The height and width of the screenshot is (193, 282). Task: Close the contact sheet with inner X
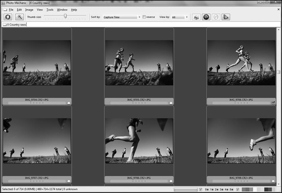point(278,9)
